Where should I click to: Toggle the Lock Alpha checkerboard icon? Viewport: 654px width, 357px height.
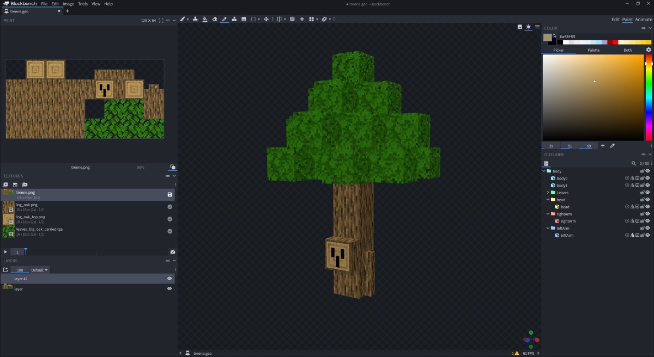point(293,19)
